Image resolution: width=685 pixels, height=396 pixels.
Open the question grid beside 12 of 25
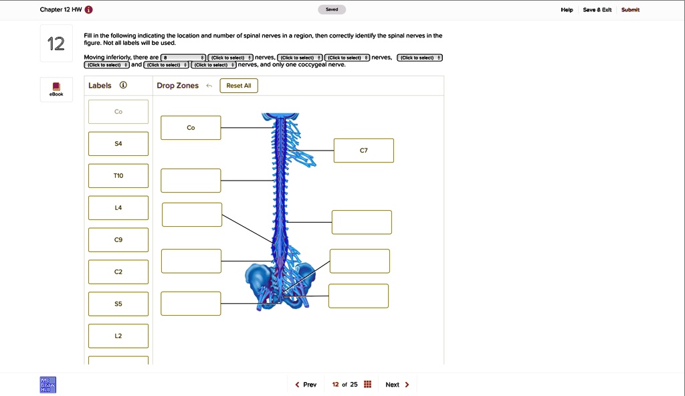pos(366,384)
